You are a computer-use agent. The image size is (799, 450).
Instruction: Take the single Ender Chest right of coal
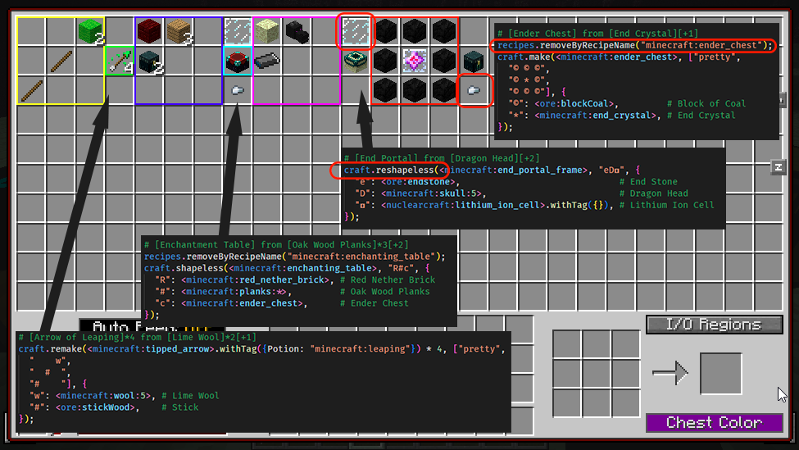474,61
